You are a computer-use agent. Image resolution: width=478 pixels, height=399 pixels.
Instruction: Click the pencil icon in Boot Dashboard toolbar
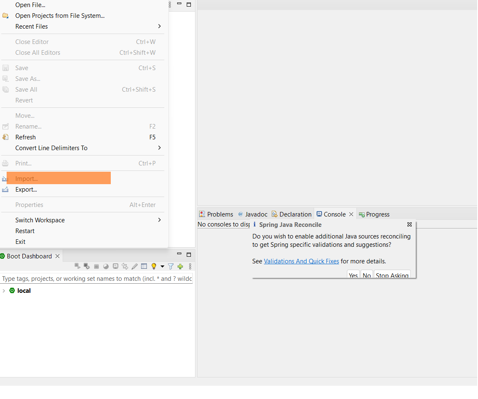point(134,266)
